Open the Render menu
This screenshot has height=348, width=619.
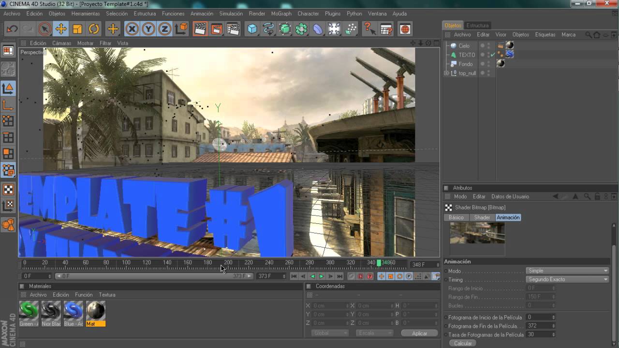pyautogui.click(x=257, y=14)
